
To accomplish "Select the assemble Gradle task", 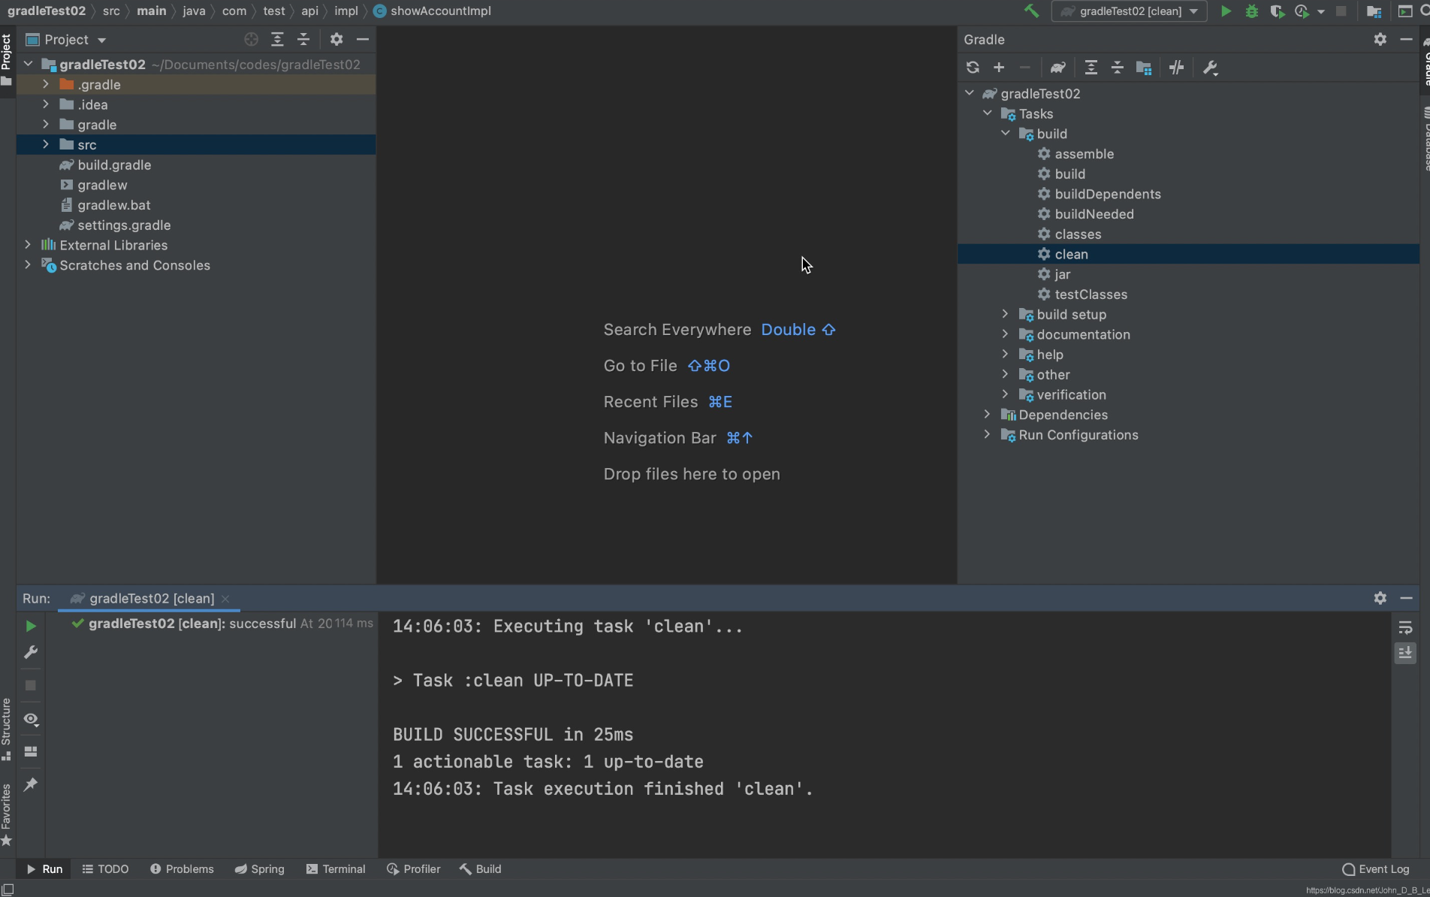I will (1084, 154).
